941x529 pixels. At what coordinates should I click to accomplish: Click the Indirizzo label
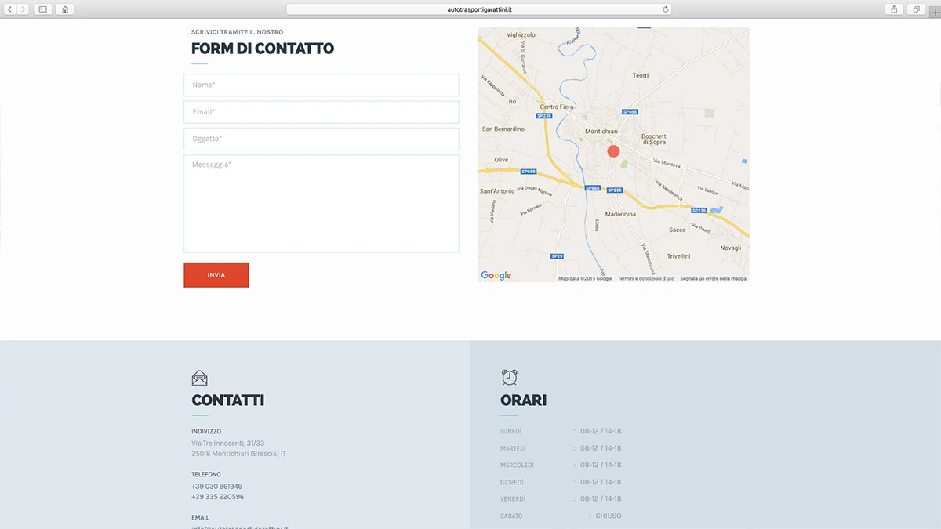tap(206, 432)
